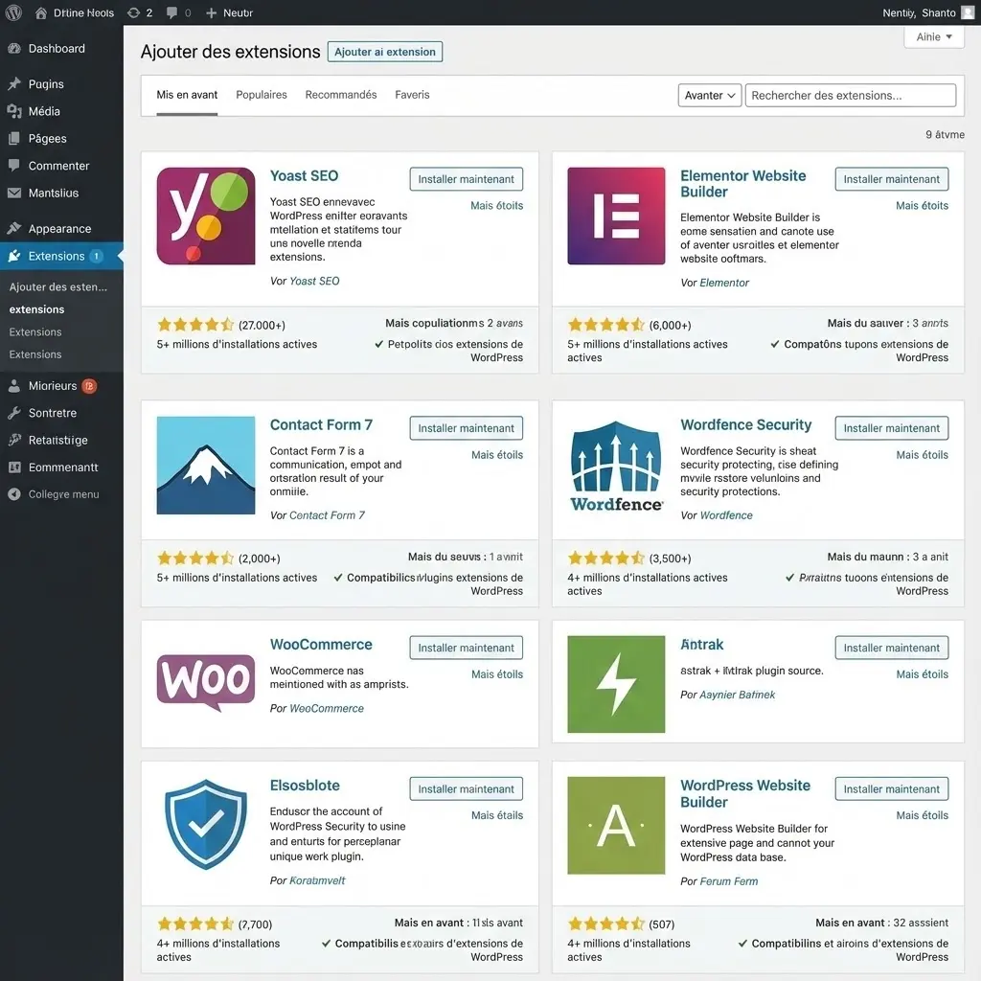Click the Collegye menu collapse icon
Image resolution: width=981 pixels, height=981 pixels.
[x=16, y=494]
